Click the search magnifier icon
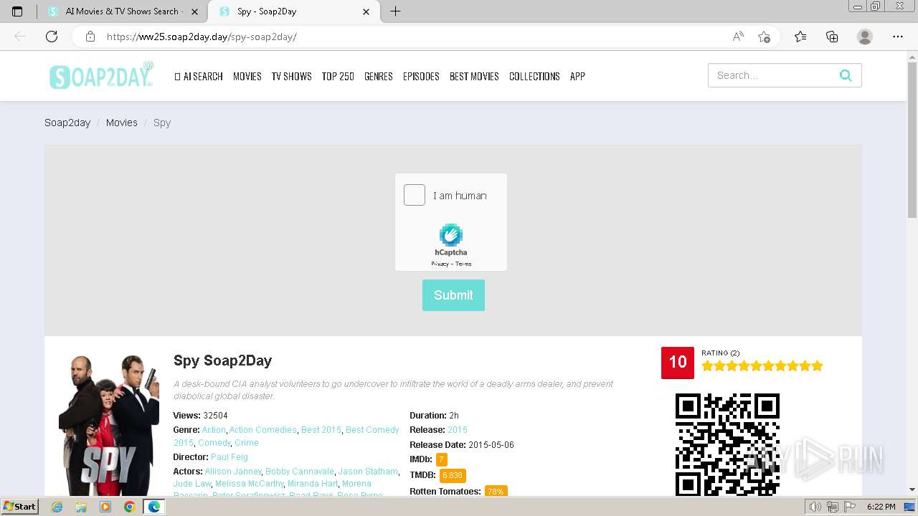 pos(846,75)
